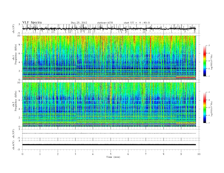Click the "Time (min)" axis title

coord(113,157)
